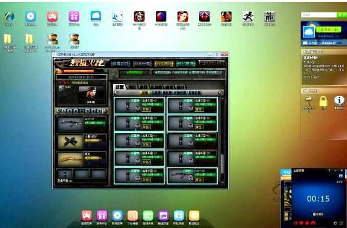Click the left arrow of the bag number selector
Screen dimensions: 347x228
point(58,111)
